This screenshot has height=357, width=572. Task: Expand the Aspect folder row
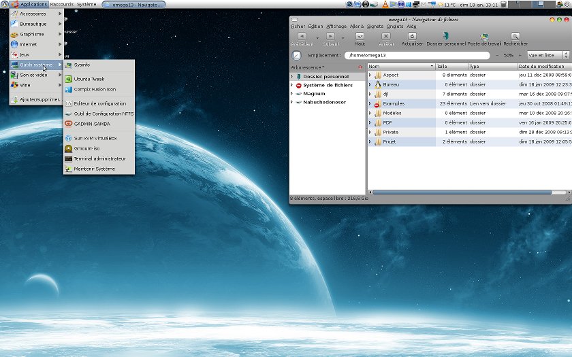[x=370, y=75]
